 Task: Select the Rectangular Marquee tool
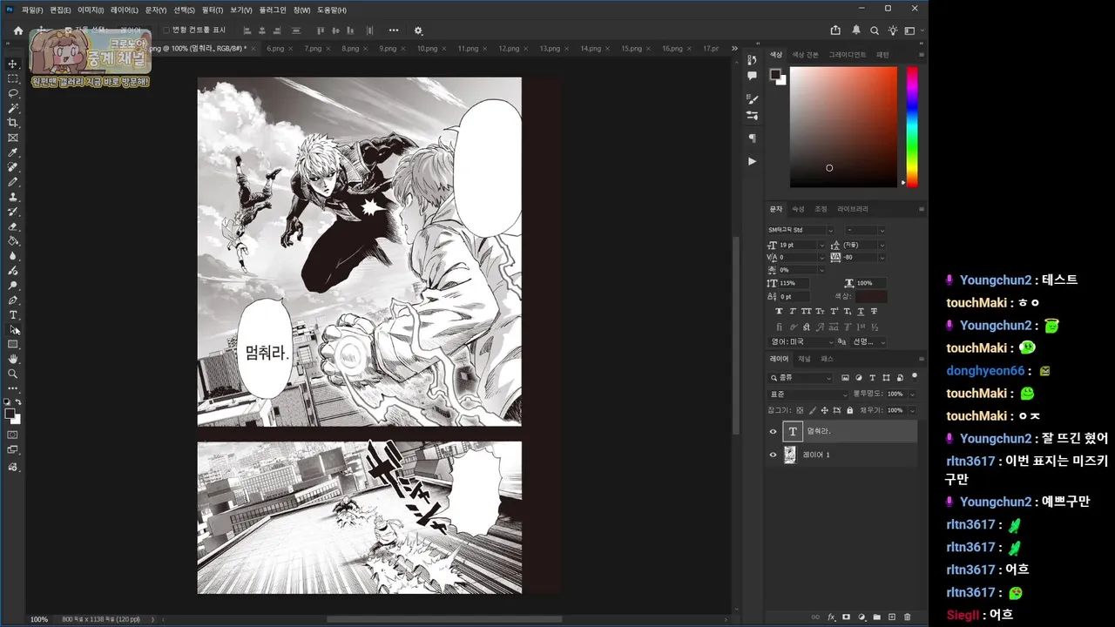[x=13, y=78]
